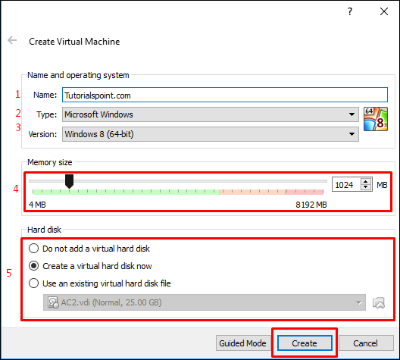Close the Create Virtual Machine dialog

click(384, 11)
